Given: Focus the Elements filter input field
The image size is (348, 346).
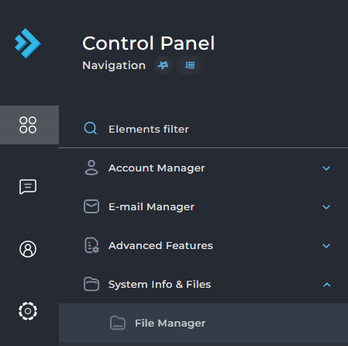Looking at the screenshot, I should point(203,129).
